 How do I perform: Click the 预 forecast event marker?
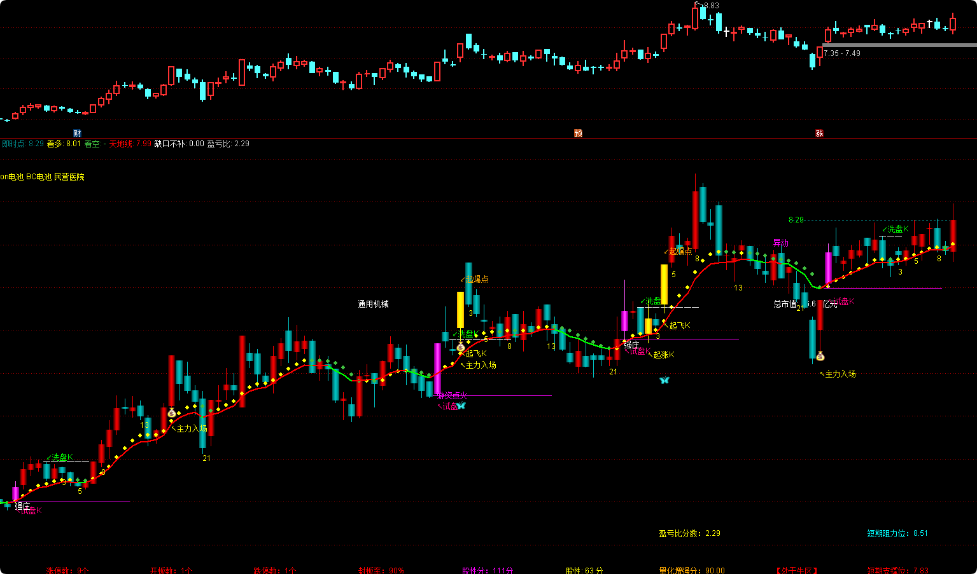point(578,133)
